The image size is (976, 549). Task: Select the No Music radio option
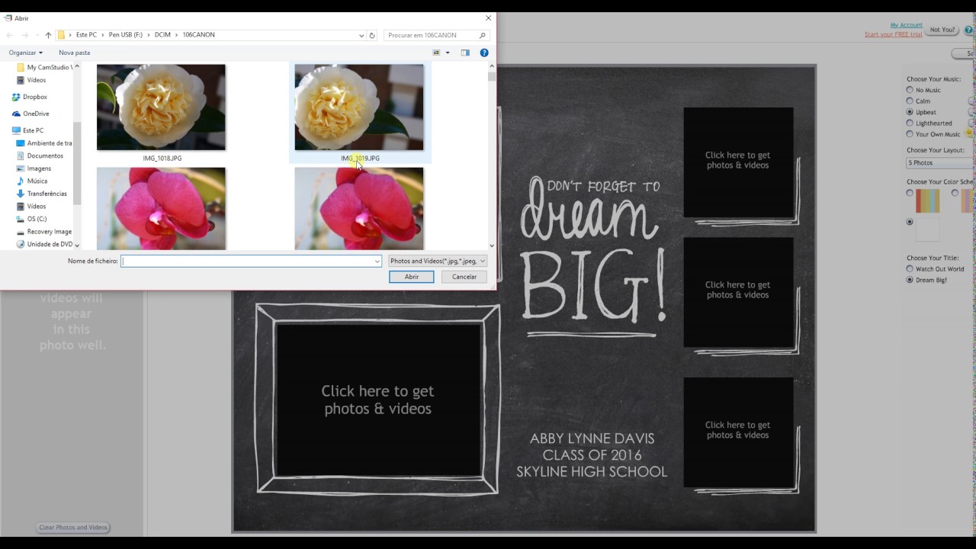[x=910, y=90]
